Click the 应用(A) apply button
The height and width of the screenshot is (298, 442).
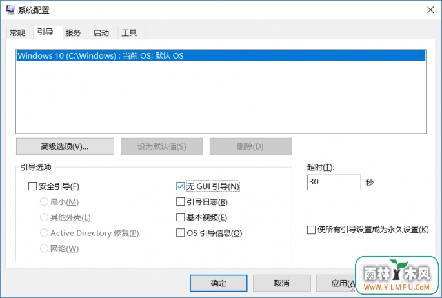(336, 283)
